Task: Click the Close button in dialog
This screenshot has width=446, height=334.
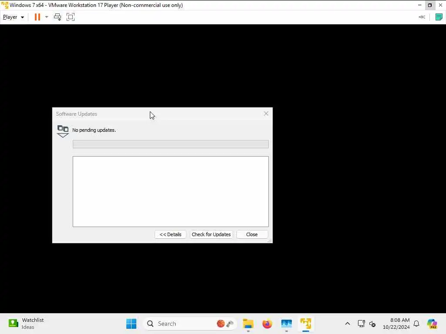Action: click(252, 234)
